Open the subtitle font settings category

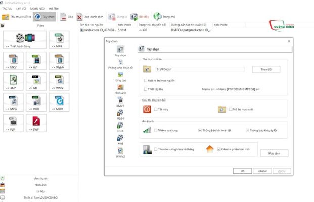120,64
